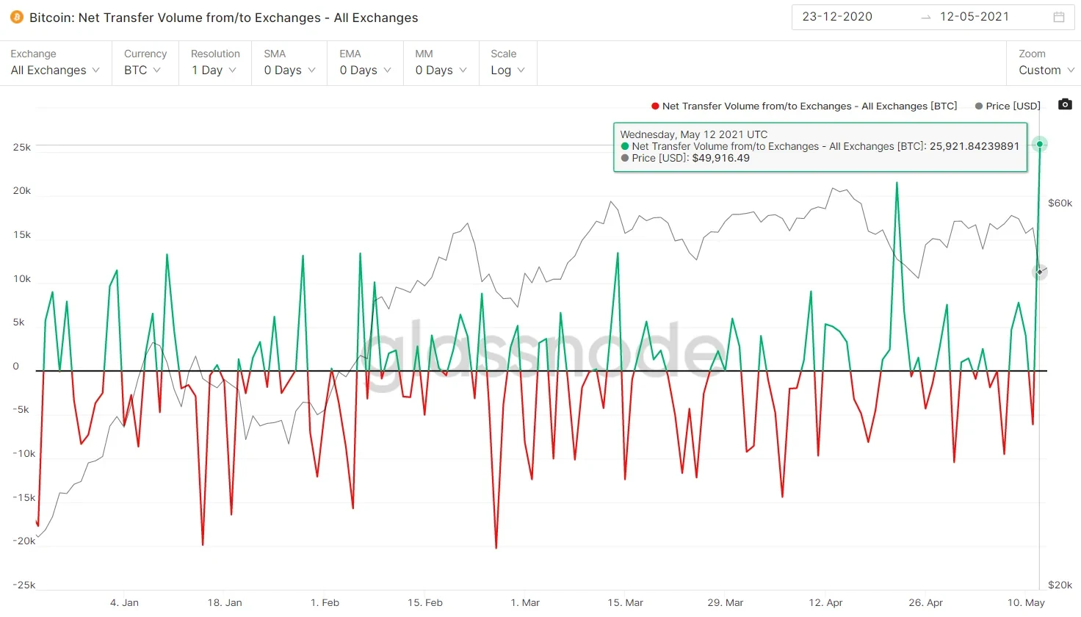Open the calendar date picker icon
This screenshot has height=617, width=1081.
point(1058,16)
